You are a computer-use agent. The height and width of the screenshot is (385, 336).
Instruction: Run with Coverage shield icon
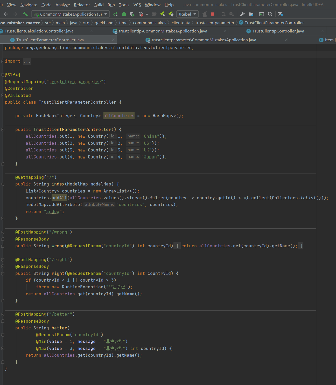tap(132, 14)
